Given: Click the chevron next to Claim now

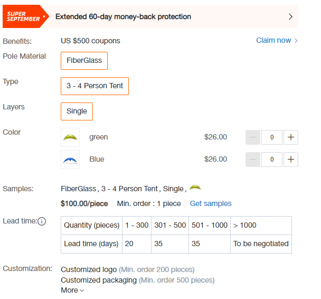Looking at the screenshot, I should pyautogui.click(x=296, y=41).
